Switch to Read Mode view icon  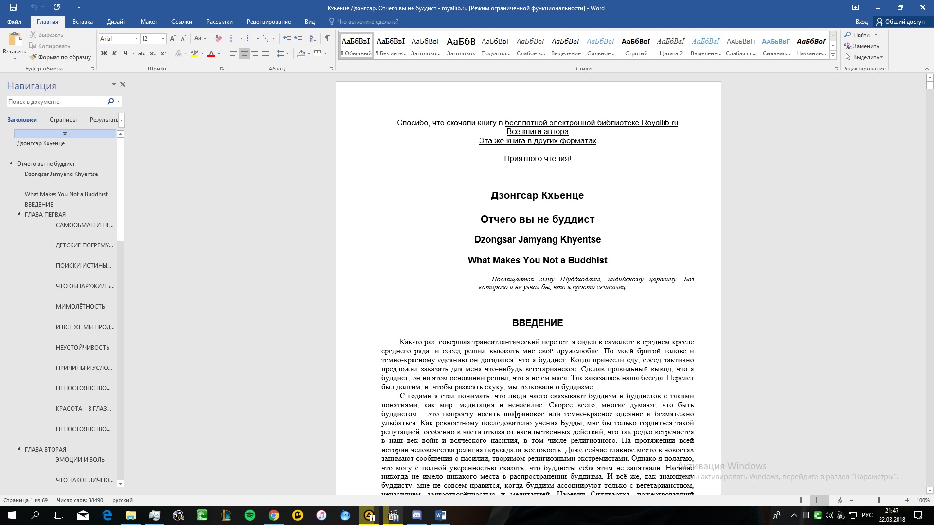click(x=801, y=500)
